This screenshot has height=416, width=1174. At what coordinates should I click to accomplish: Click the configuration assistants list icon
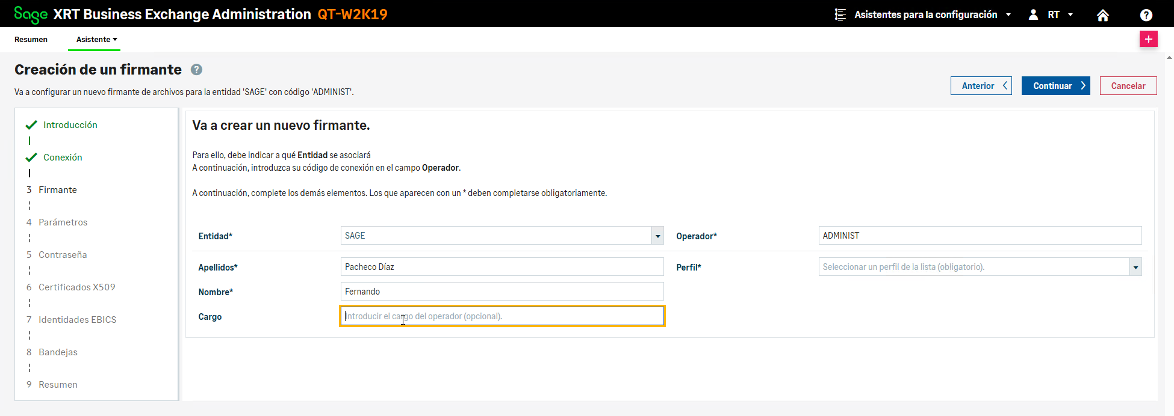(840, 15)
